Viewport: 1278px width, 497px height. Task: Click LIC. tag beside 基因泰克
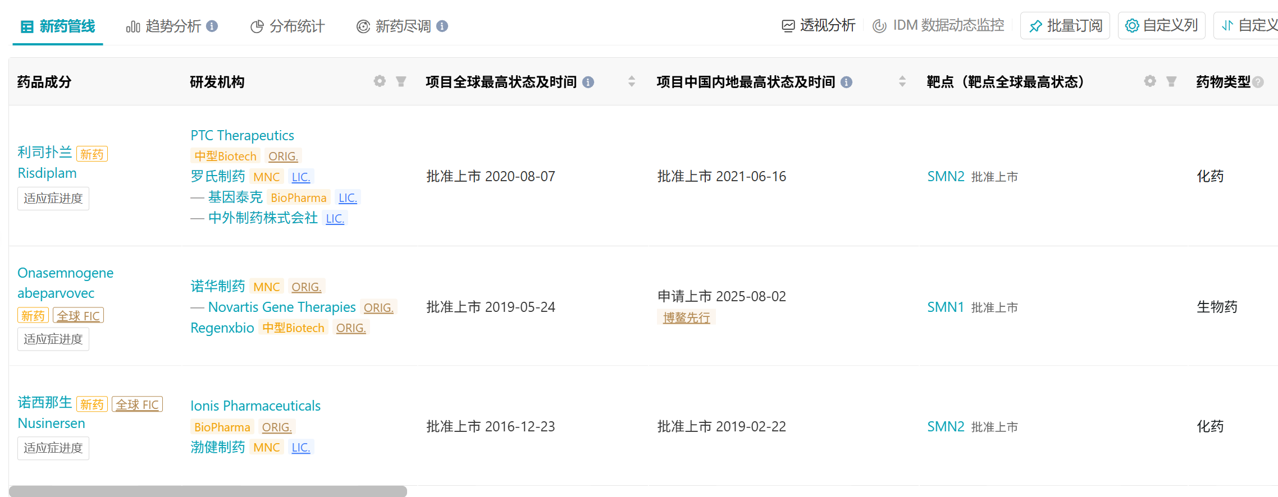click(x=348, y=197)
